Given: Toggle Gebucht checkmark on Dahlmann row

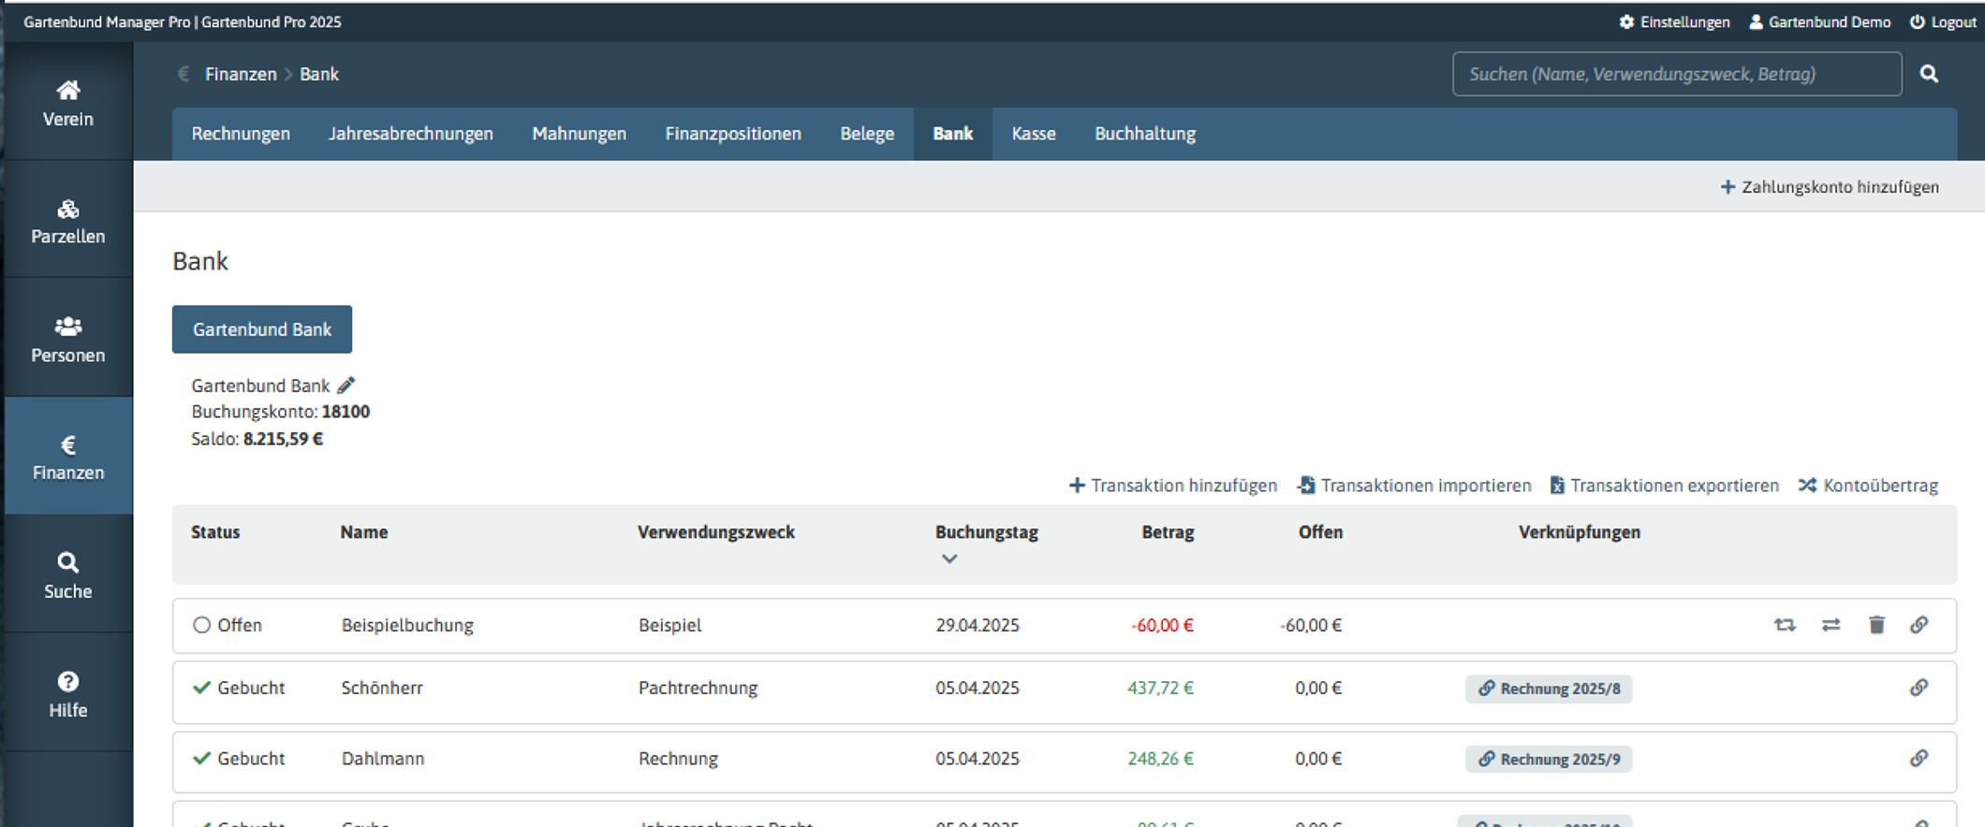Looking at the screenshot, I should coord(201,759).
